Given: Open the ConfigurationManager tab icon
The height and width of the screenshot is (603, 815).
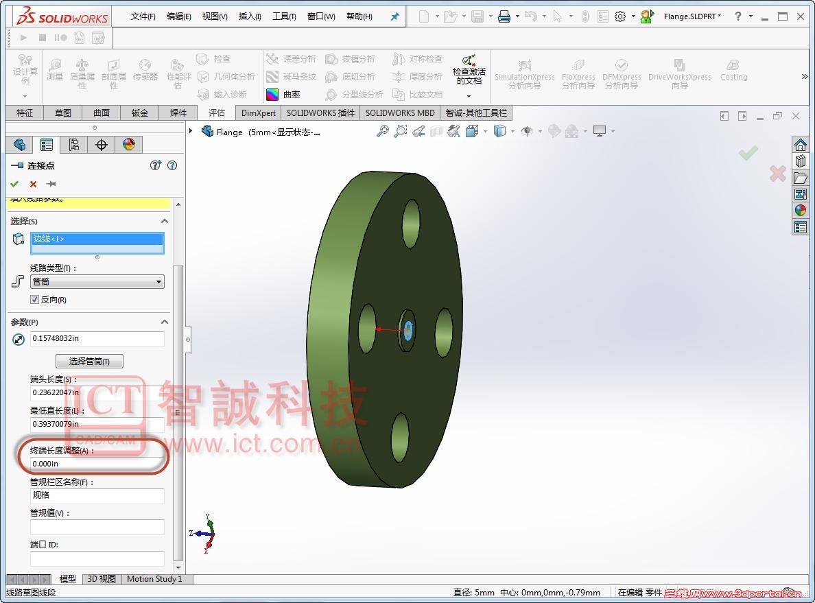Looking at the screenshot, I should point(74,145).
